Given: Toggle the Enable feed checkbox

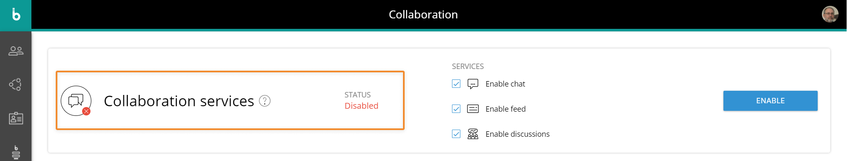Looking at the screenshot, I should 456,109.
